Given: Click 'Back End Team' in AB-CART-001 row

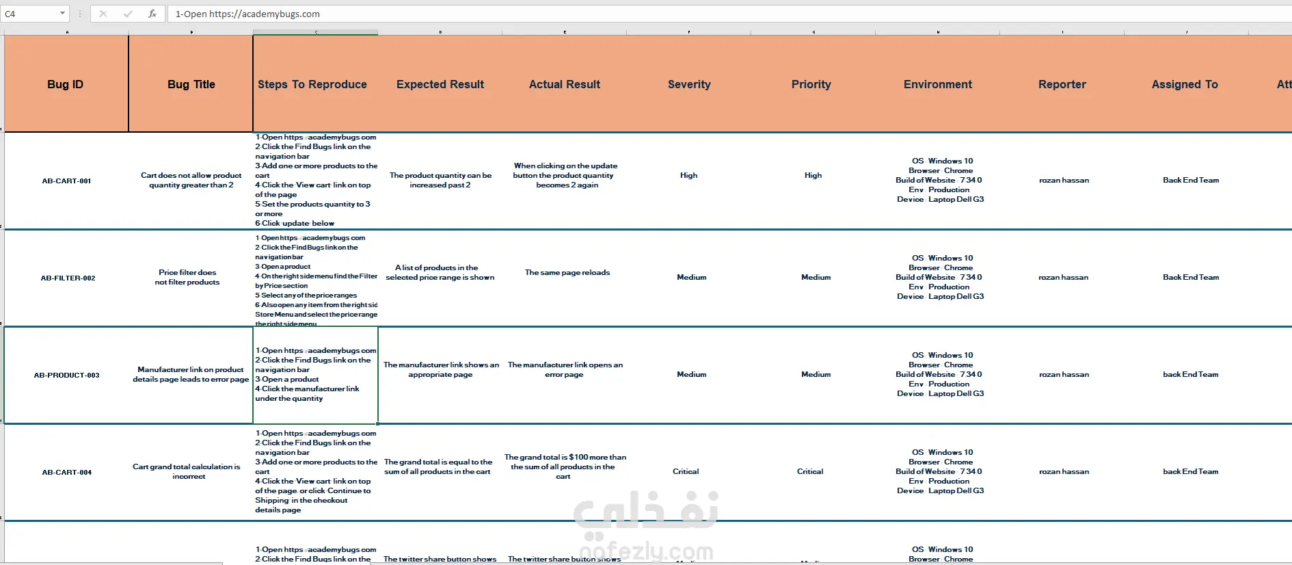Looking at the screenshot, I should pos(1191,180).
